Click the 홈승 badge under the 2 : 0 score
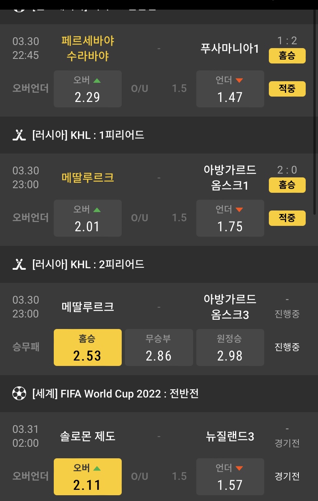 point(287,185)
